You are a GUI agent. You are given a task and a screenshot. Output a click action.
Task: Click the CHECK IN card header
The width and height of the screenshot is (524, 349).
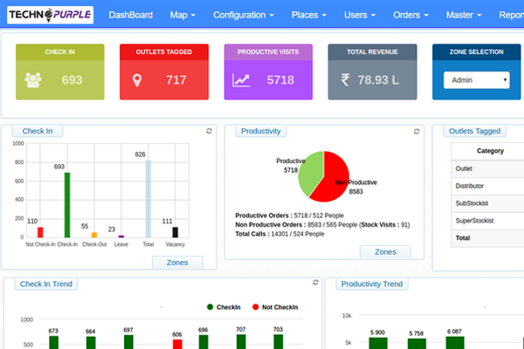pyautogui.click(x=59, y=51)
